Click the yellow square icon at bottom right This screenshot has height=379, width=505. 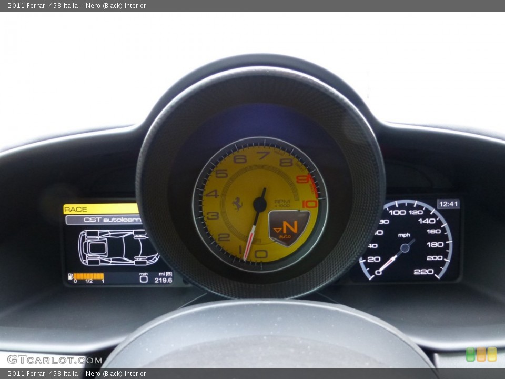pyautogui.click(x=492, y=354)
